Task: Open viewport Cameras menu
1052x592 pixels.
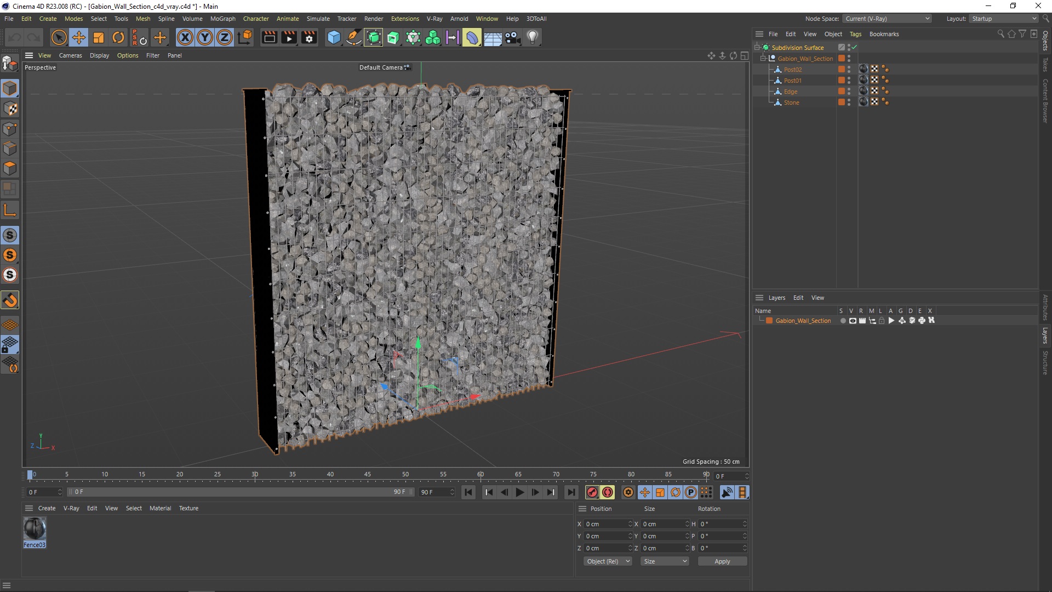Action: click(x=70, y=55)
